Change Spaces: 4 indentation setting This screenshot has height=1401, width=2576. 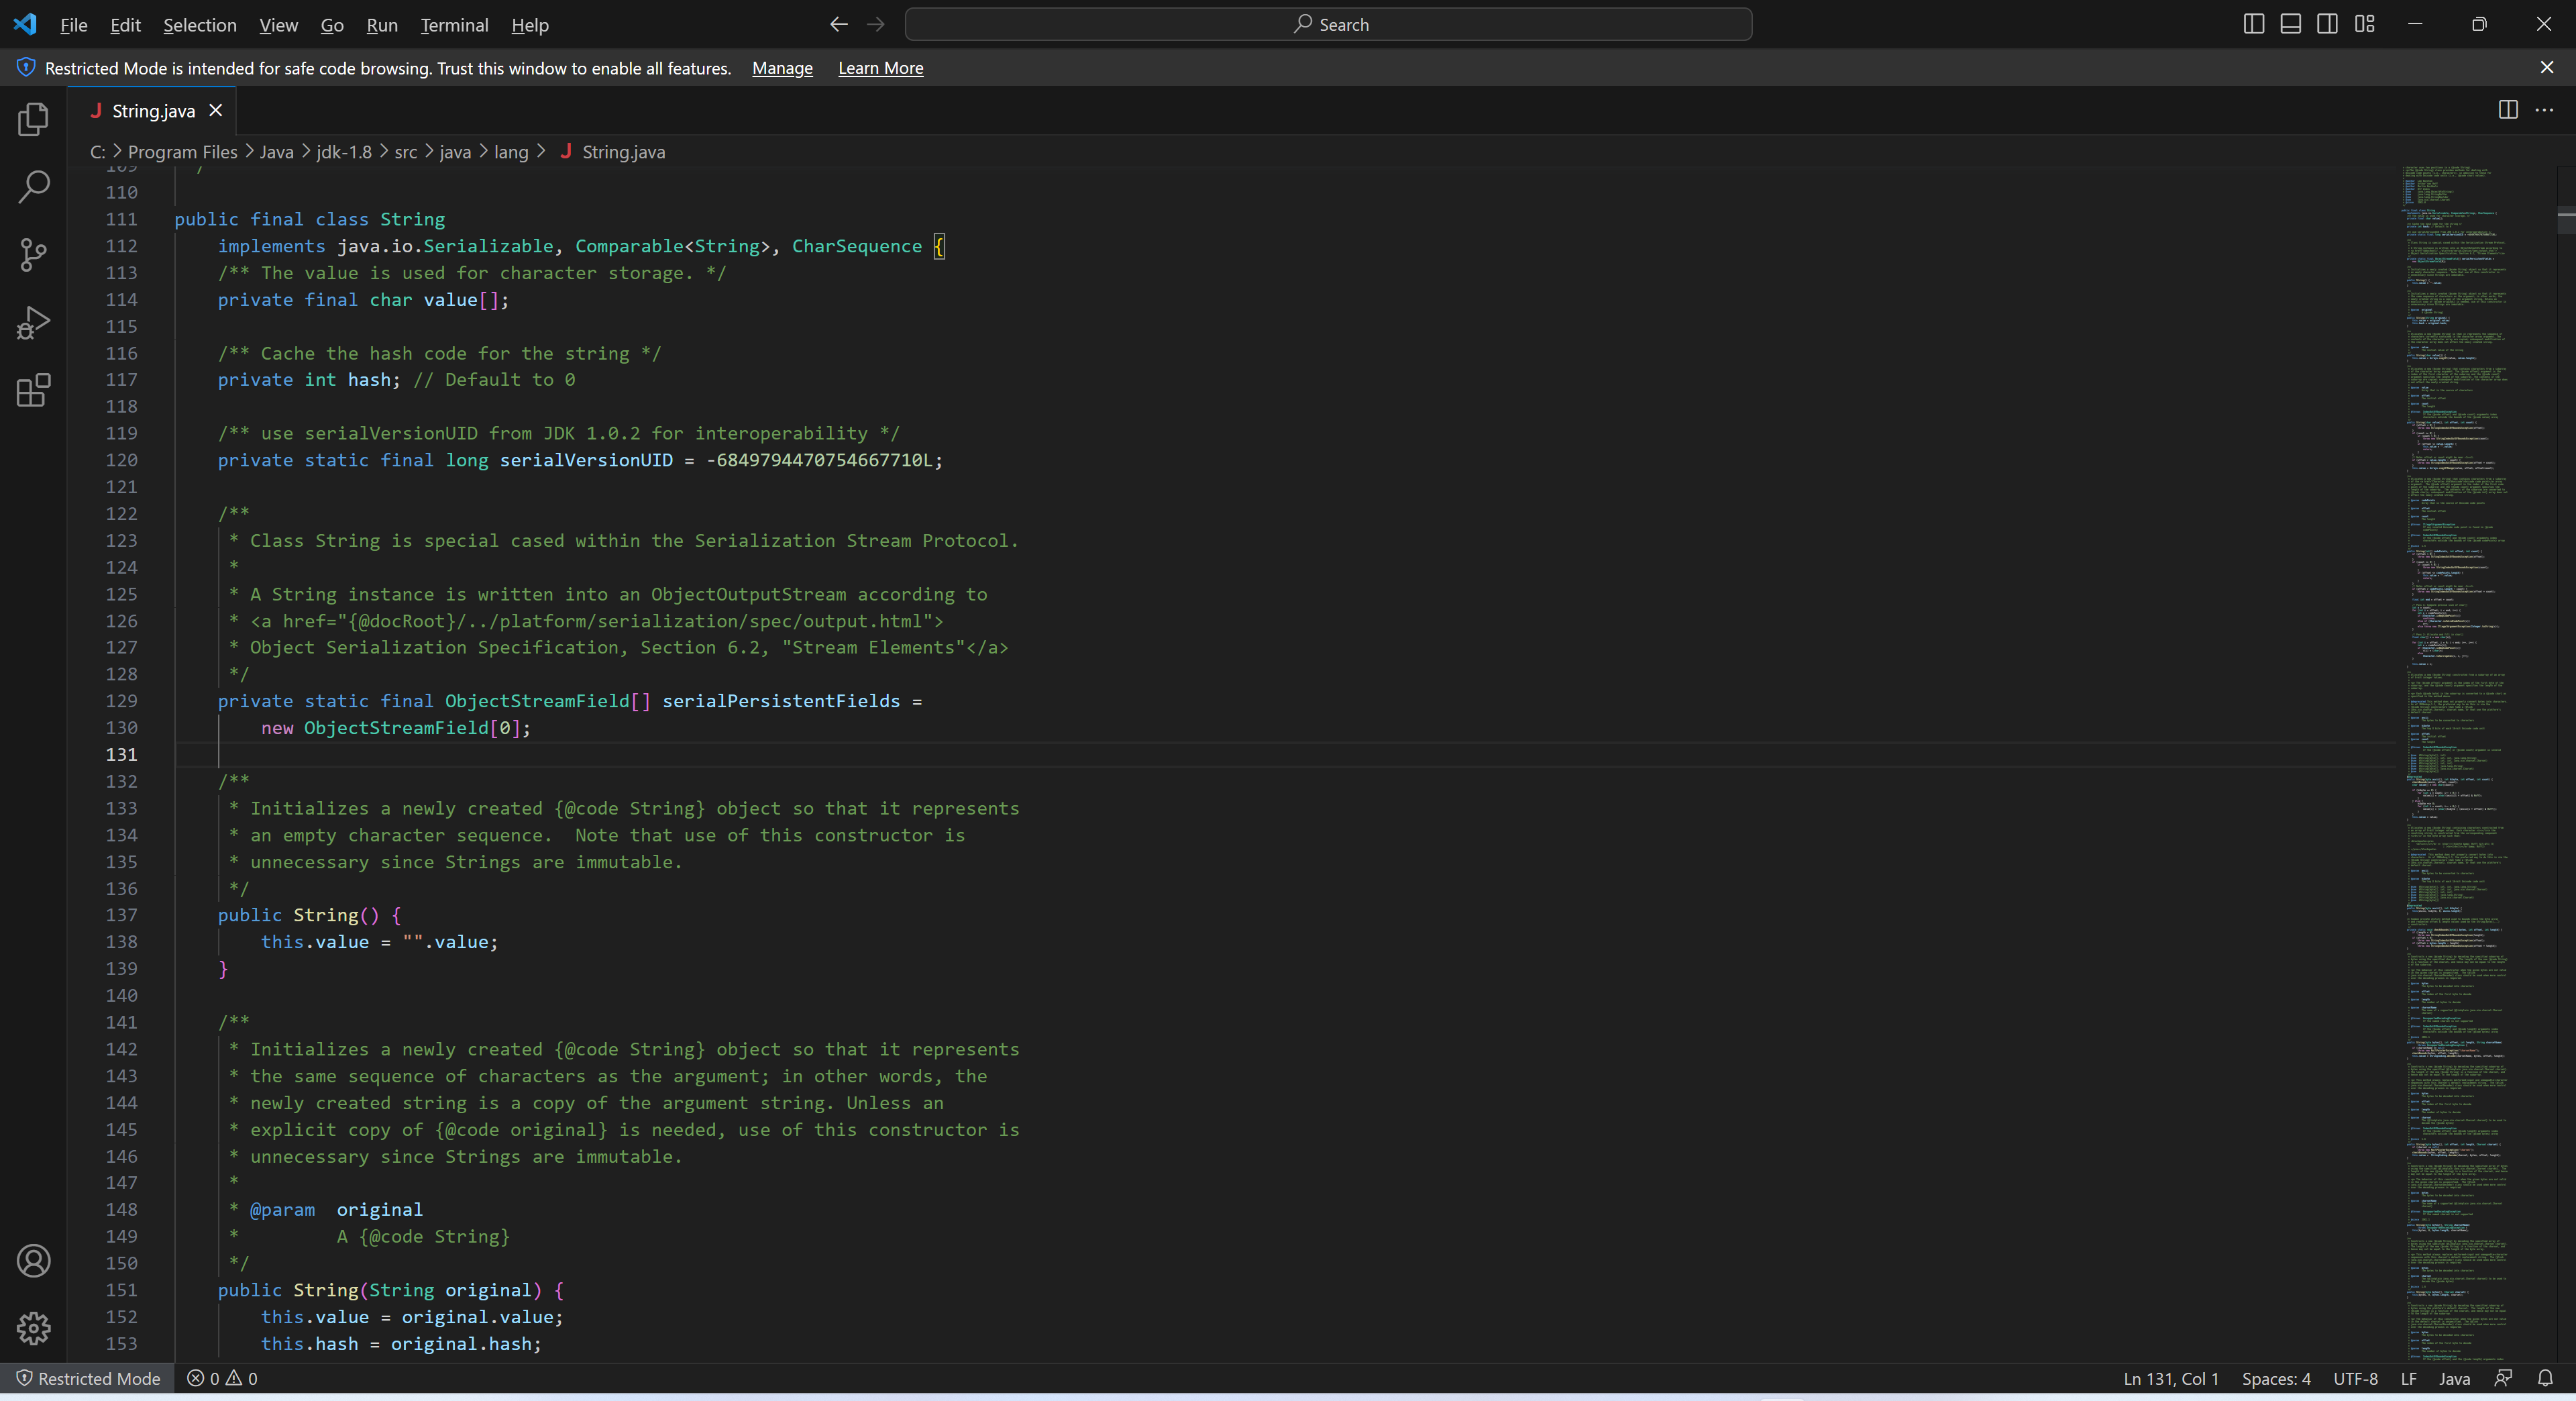tap(2276, 1378)
